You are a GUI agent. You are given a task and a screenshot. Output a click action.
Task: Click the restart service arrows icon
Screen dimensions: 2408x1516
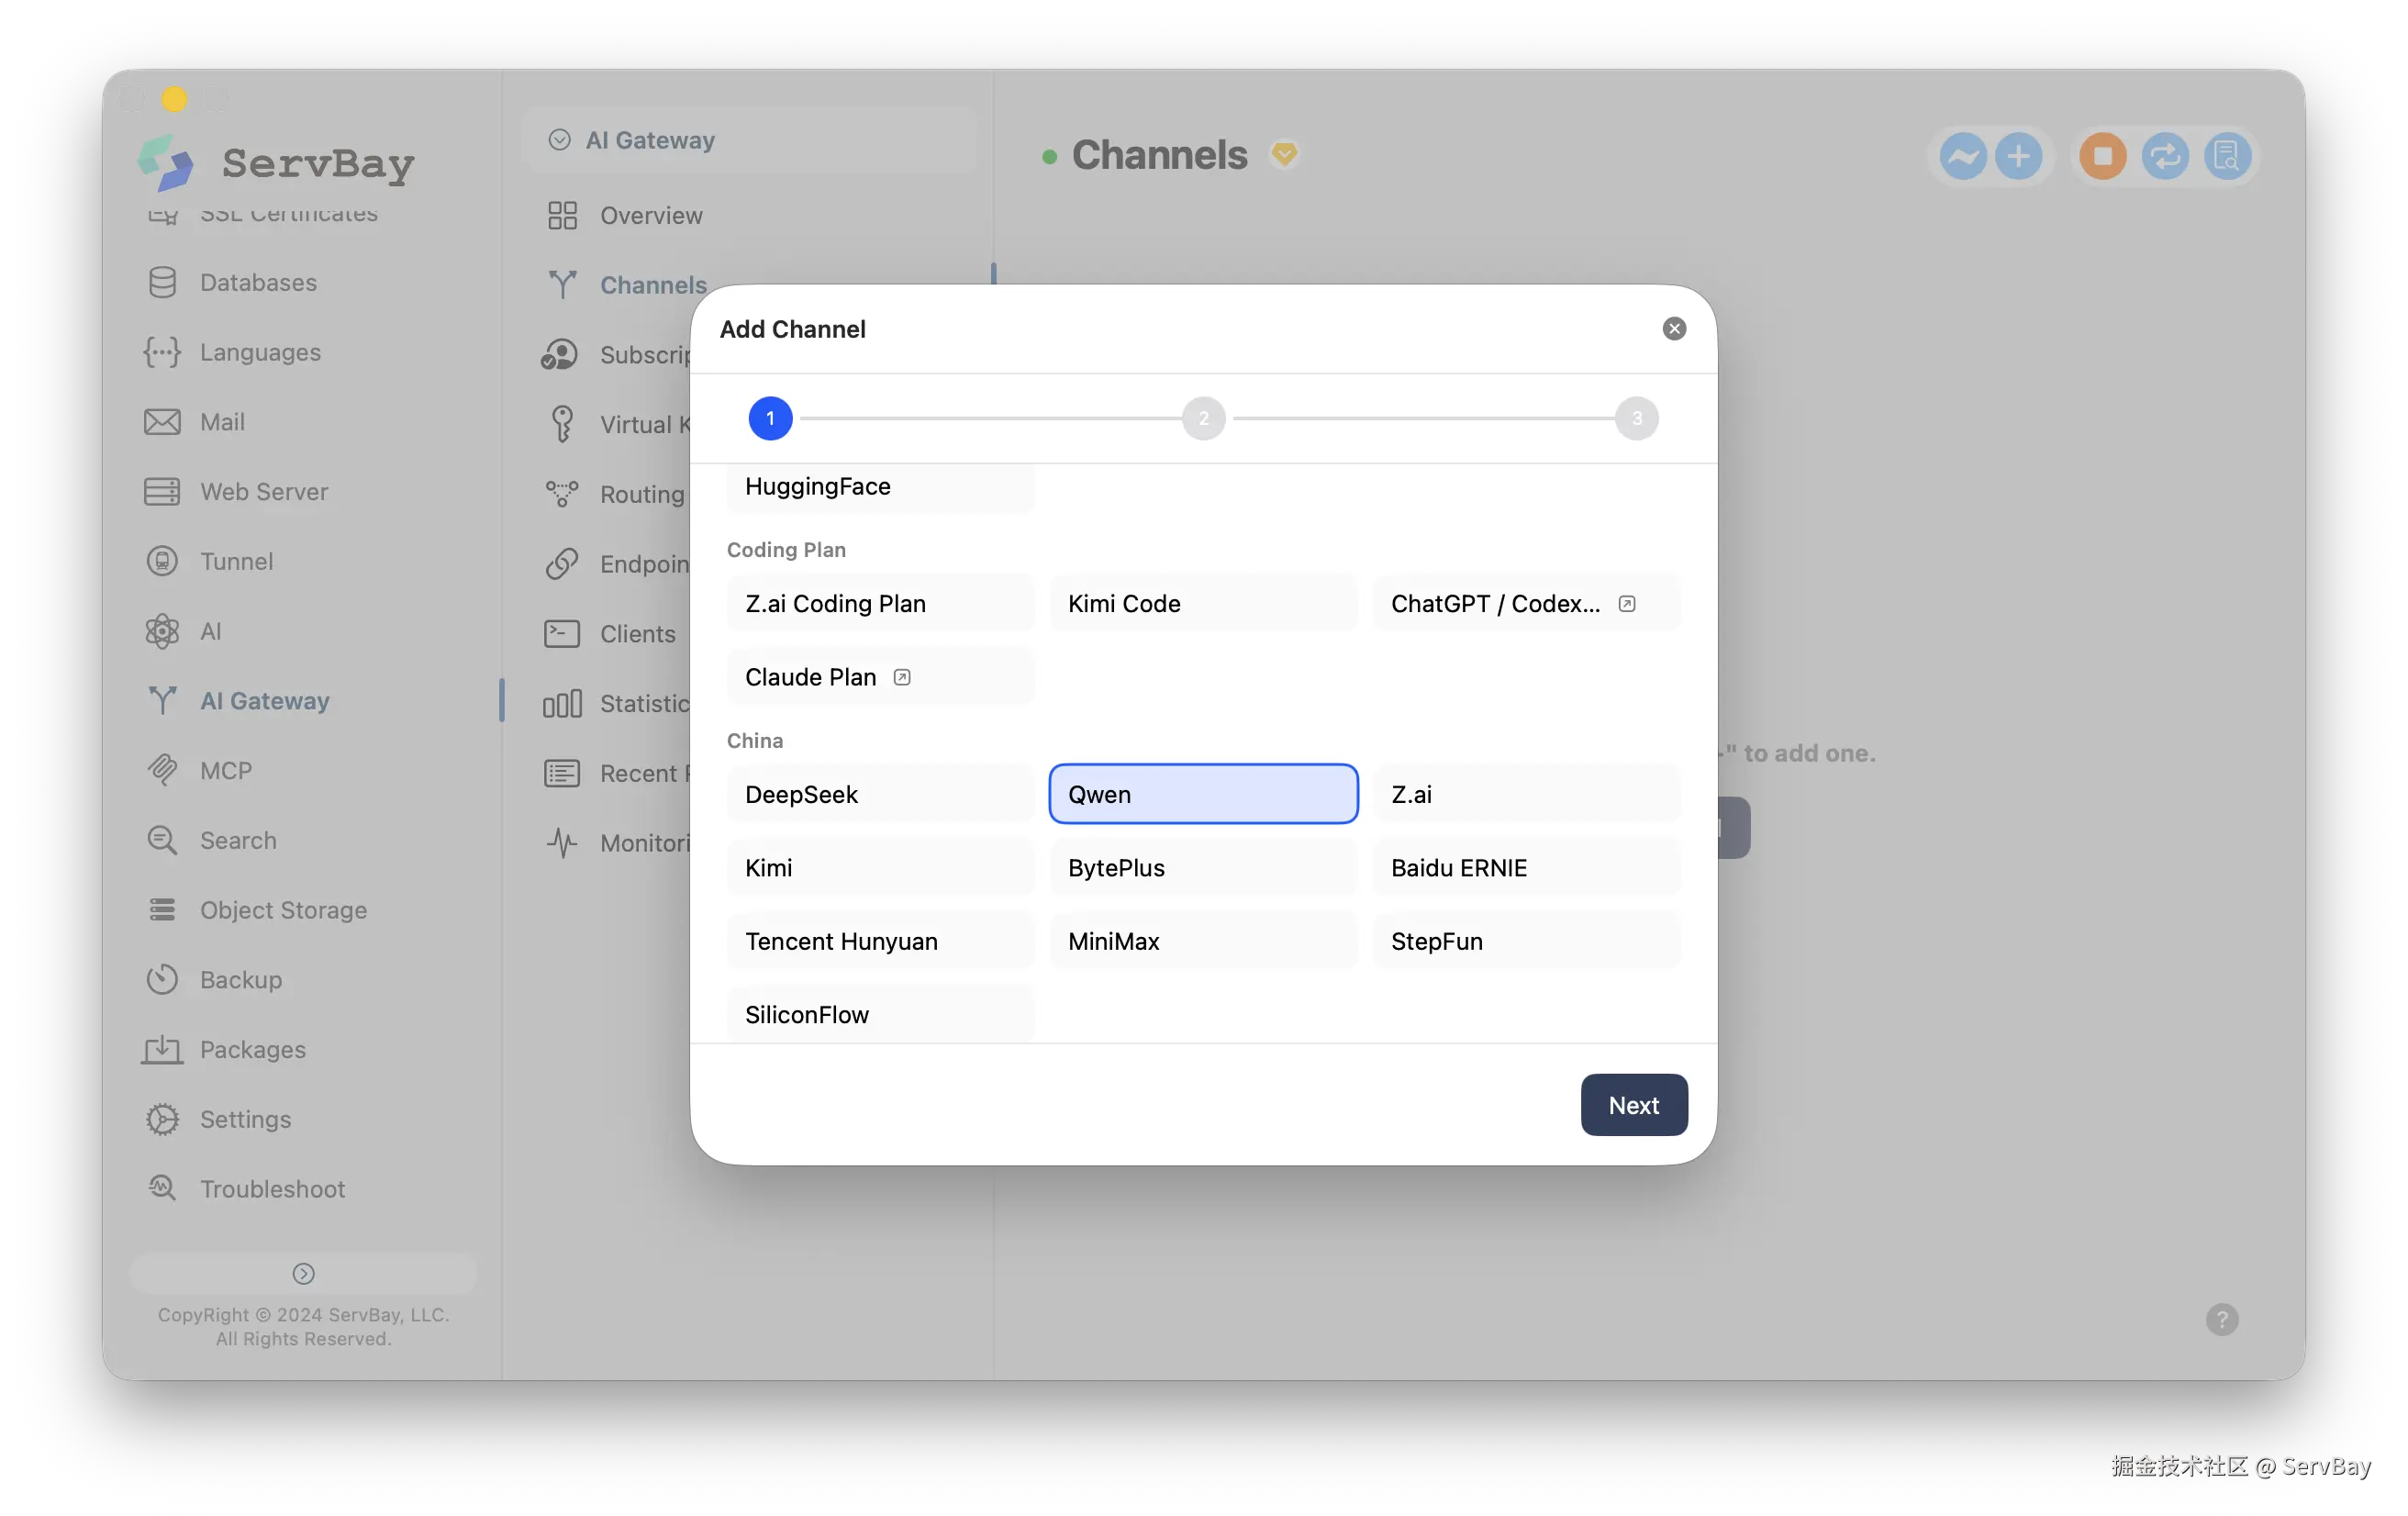[2165, 156]
